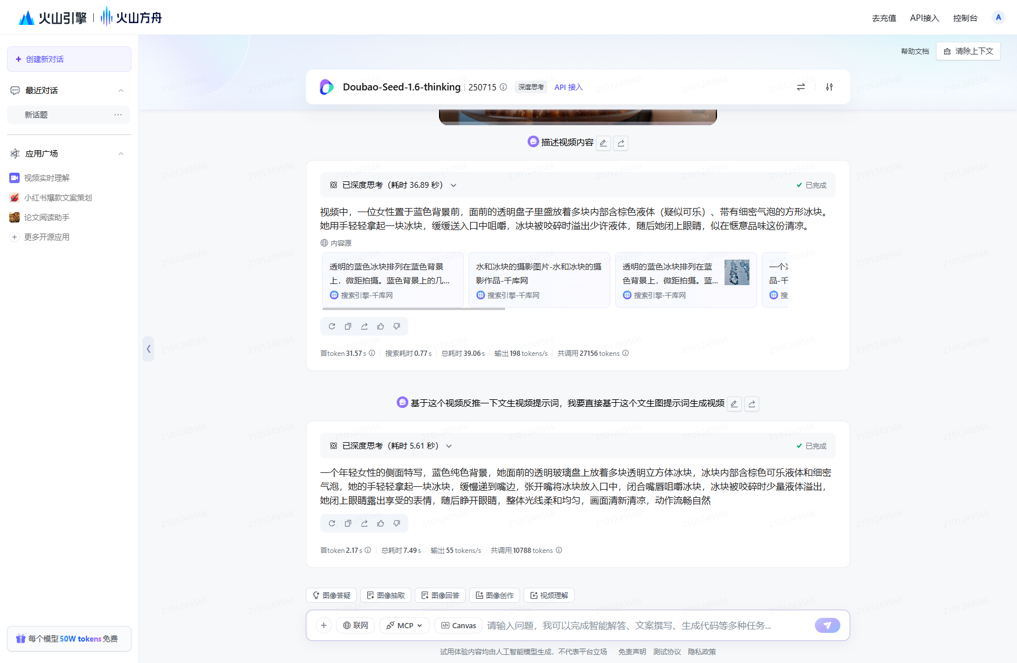1017x663 pixels.
Task: Regenerate the first video description answer
Action: (332, 326)
